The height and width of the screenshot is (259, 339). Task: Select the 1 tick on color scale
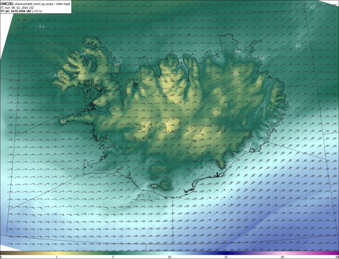click(x=57, y=257)
